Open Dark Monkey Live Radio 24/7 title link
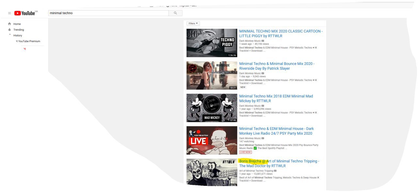This screenshot has height=192, width=418. (277, 131)
